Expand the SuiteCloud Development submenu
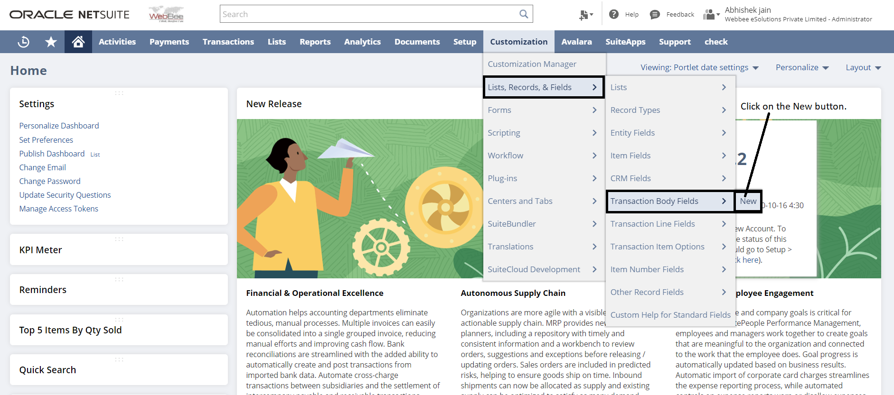The image size is (894, 395). [x=544, y=269]
